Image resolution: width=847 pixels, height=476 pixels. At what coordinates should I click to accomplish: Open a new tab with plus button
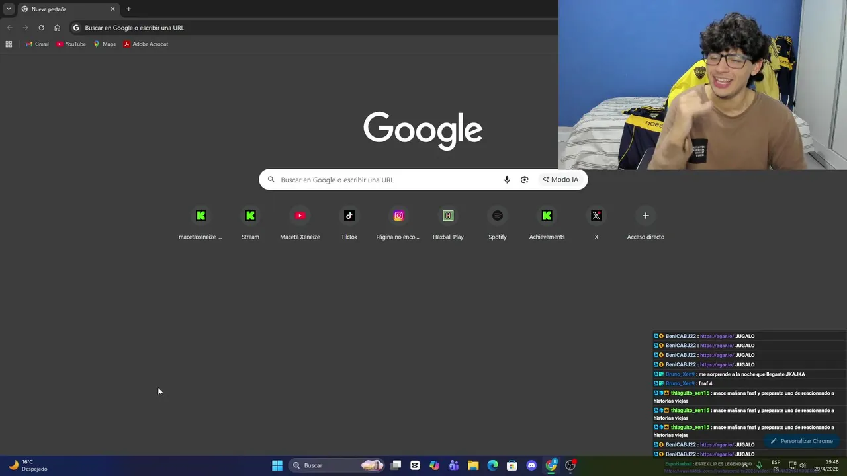128,9
